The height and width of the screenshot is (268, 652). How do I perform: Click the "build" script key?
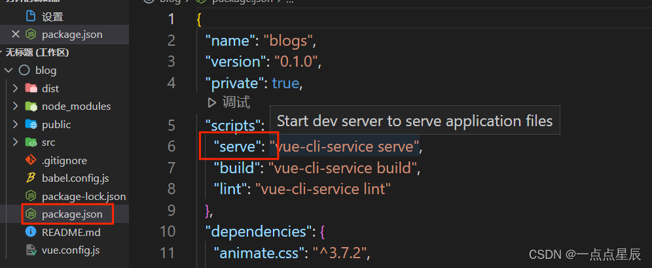(x=236, y=168)
